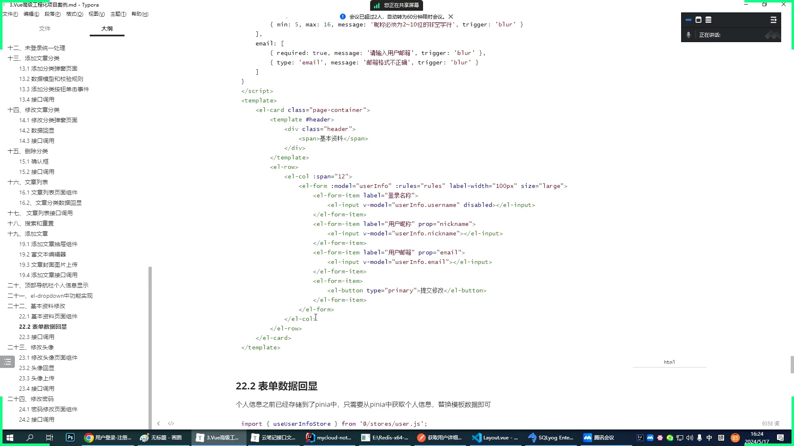Open IntelliJ IDEA from the system tray

[x=640, y=437]
